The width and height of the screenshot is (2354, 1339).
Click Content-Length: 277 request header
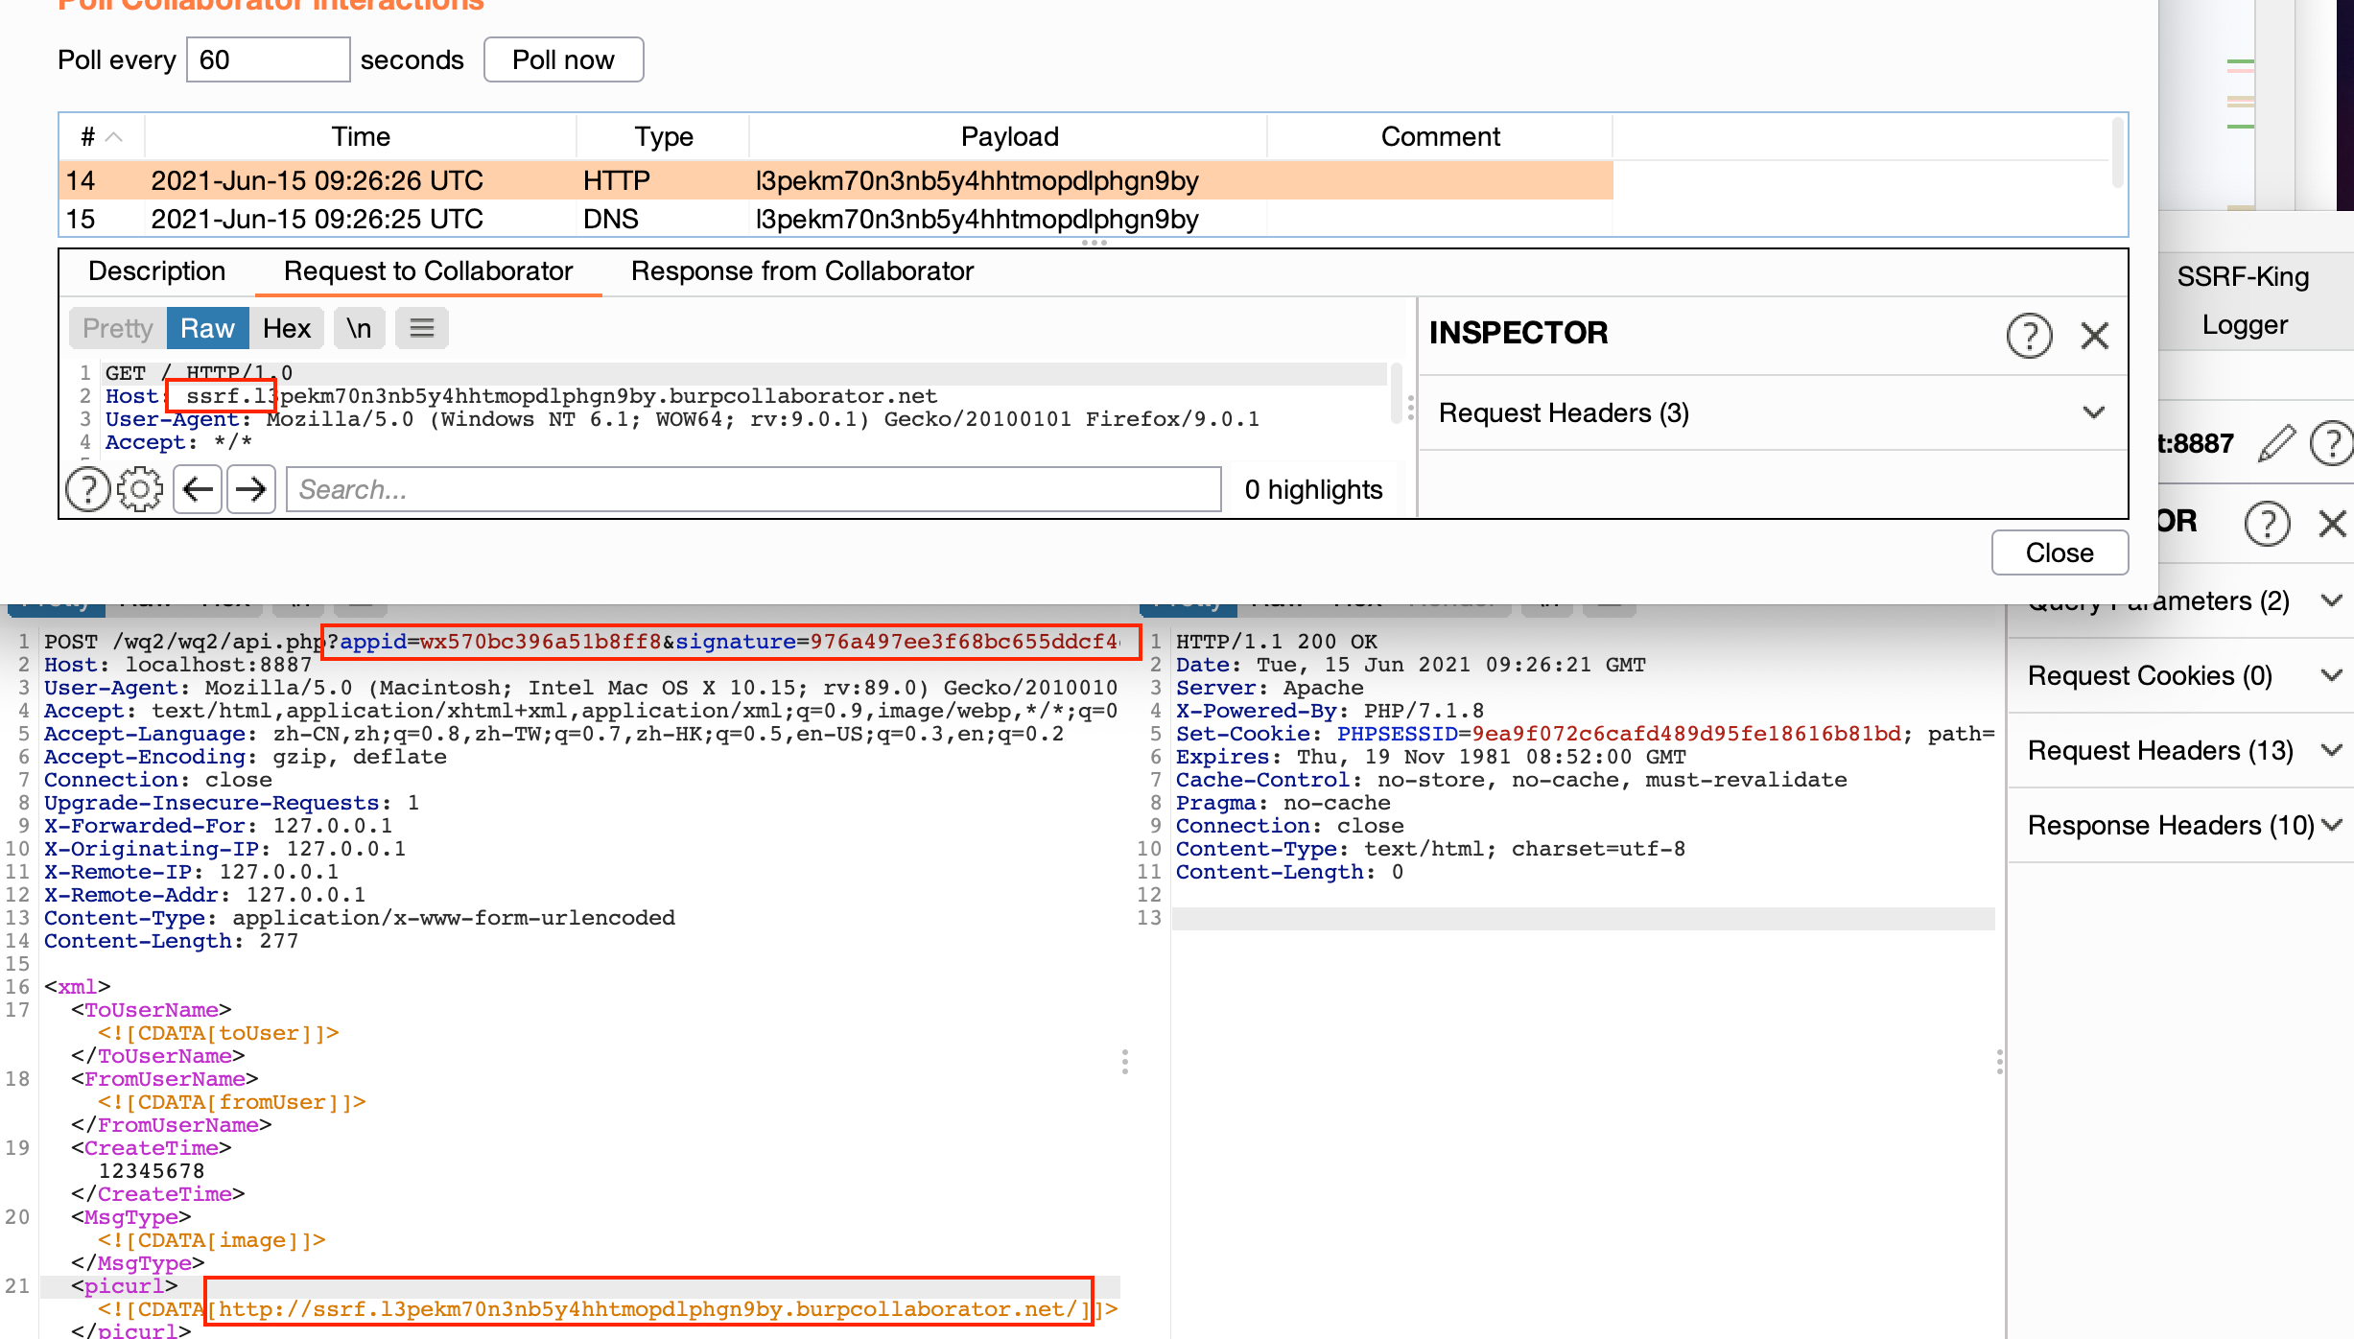pyautogui.click(x=171, y=941)
